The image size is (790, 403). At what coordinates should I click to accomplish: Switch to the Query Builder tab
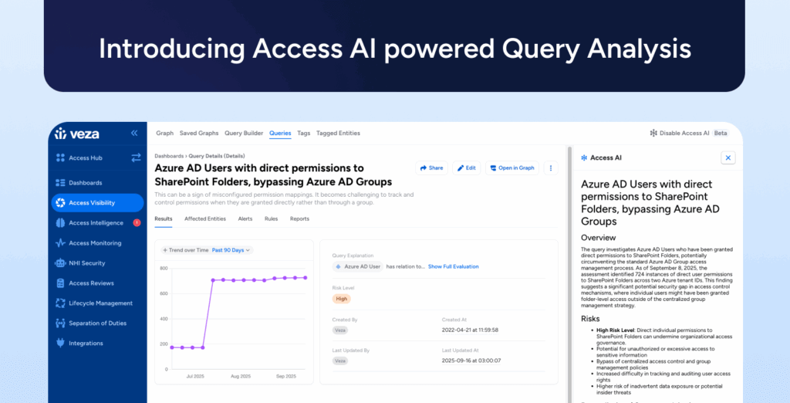(244, 134)
